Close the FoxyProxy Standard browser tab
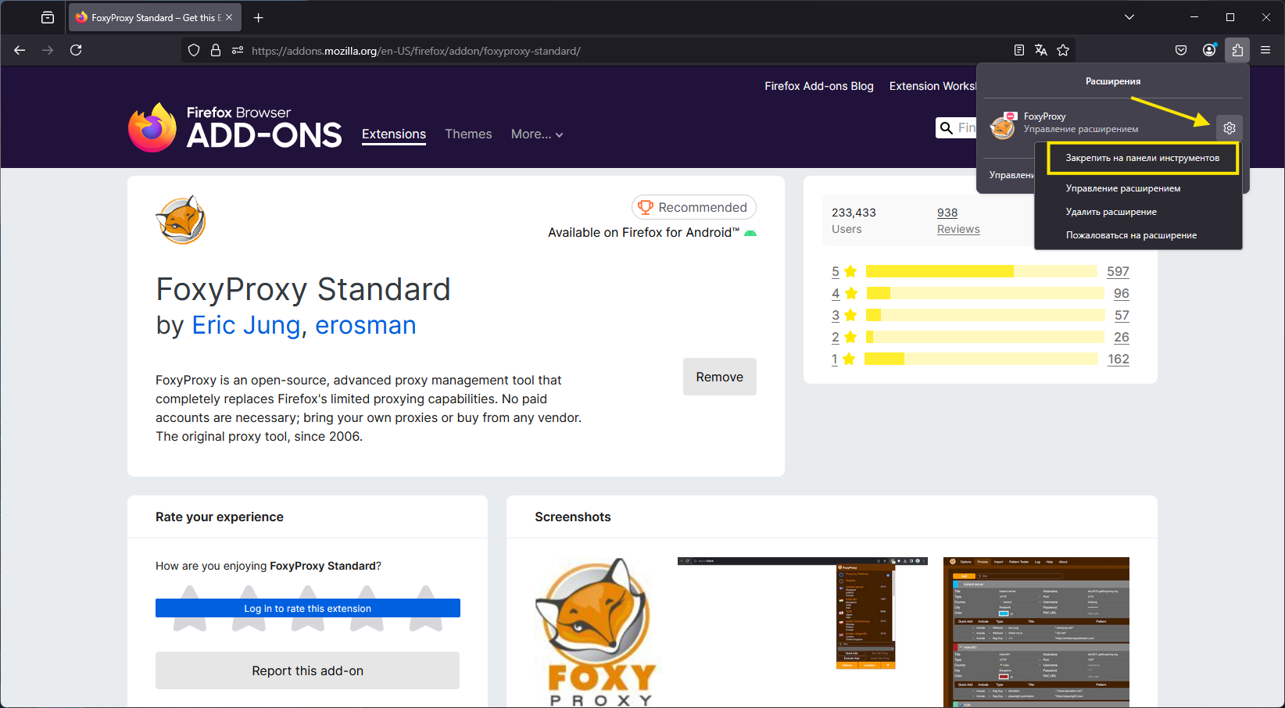 pos(229,17)
